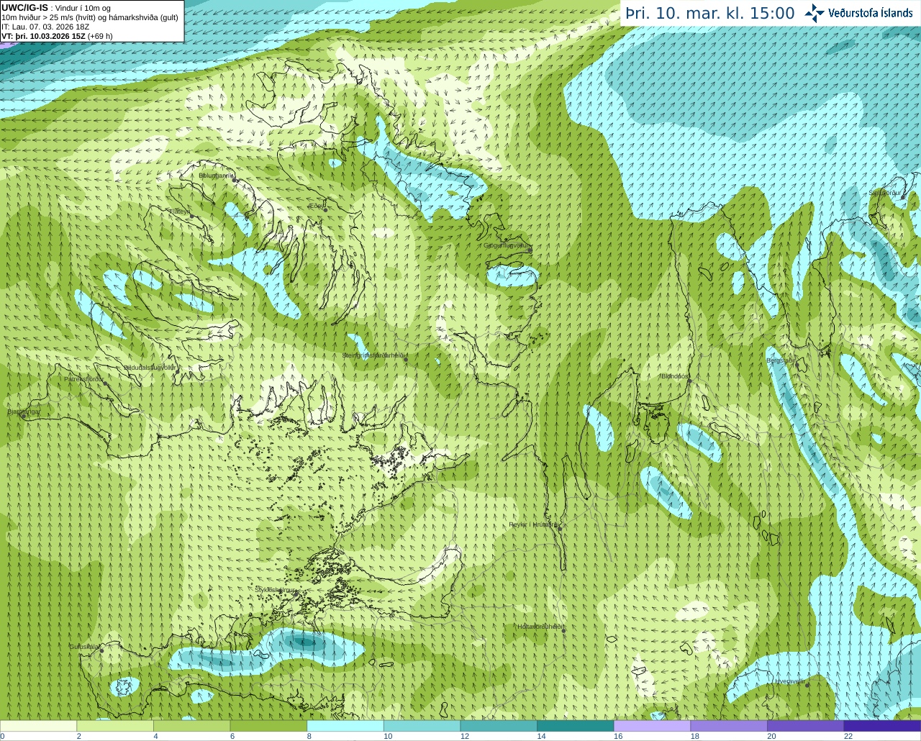
Task: Pick the dark indigo legend swatch above 22
Action: [882, 726]
